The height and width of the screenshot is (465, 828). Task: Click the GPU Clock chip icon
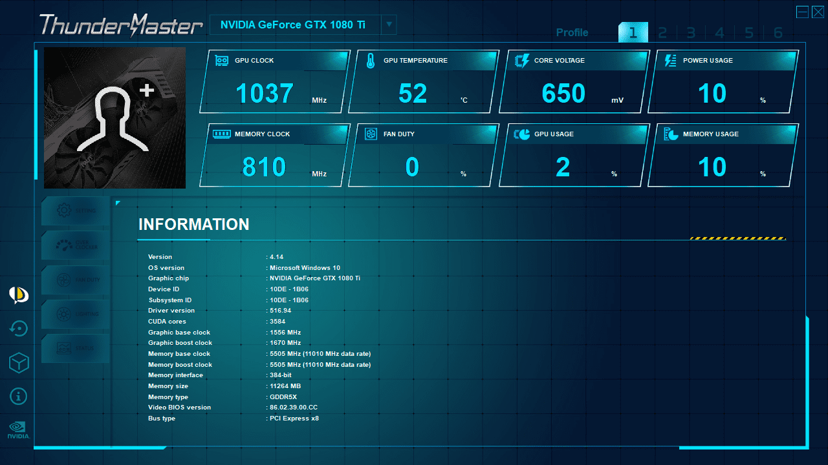click(x=221, y=61)
